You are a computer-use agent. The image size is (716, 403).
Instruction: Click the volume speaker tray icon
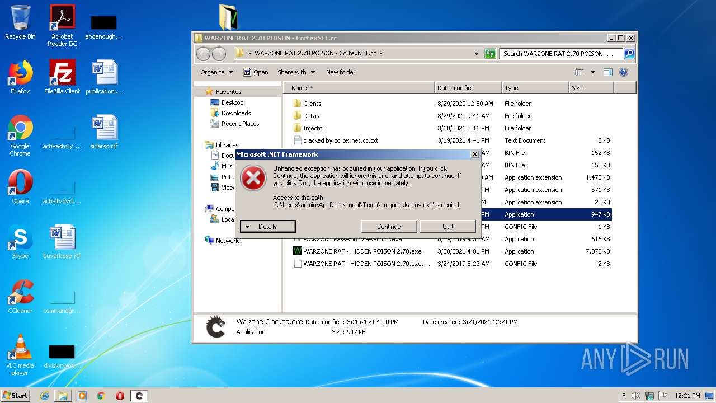pyautogui.click(x=636, y=396)
